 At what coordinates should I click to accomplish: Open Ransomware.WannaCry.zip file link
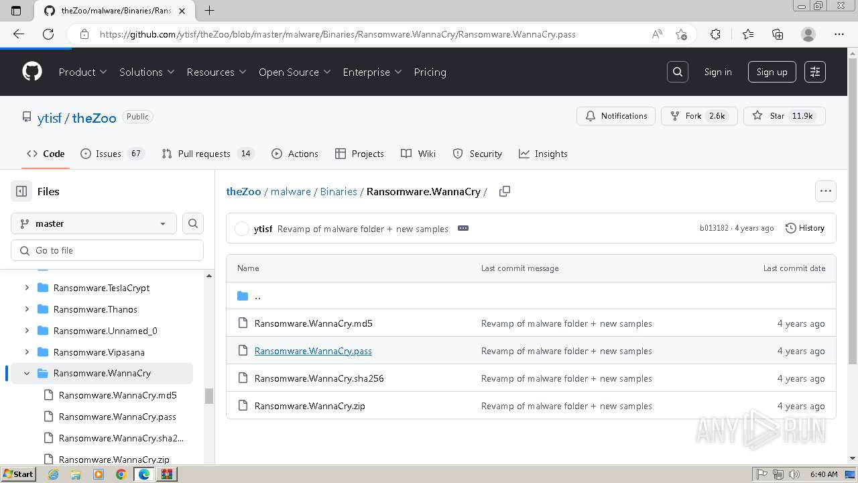[310, 406]
